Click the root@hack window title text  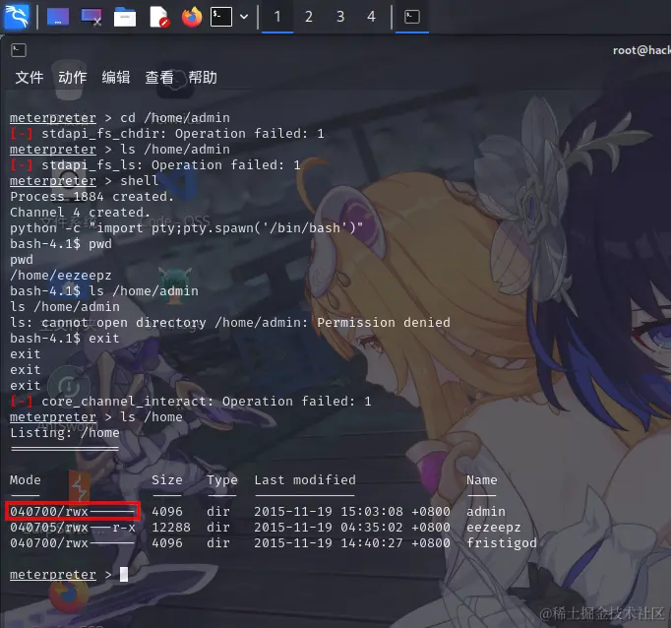[x=641, y=50]
